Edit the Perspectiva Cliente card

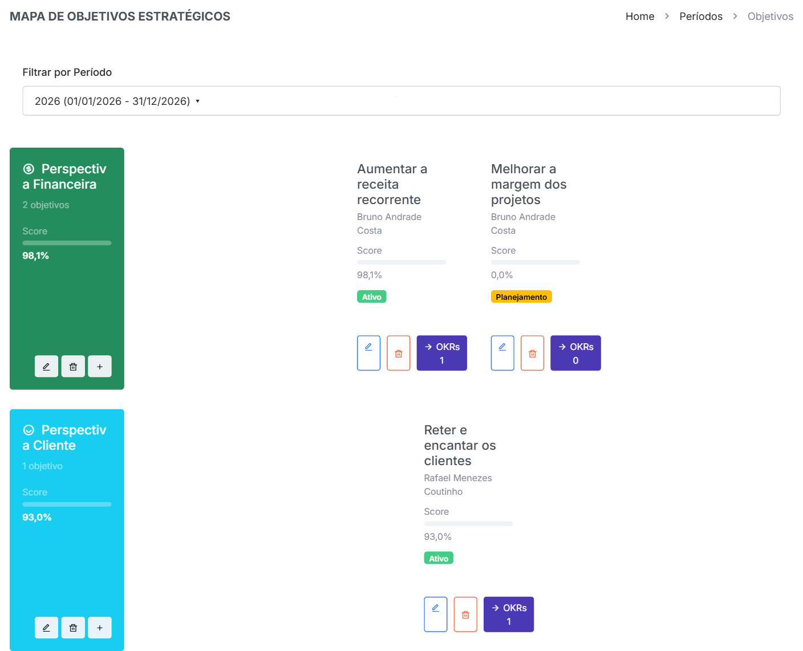click(x=46, y=628)
